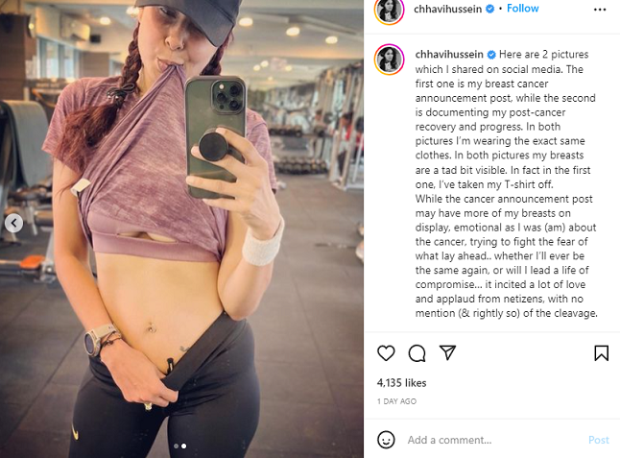Screen dimensions: 620x458
Task: Click the verified badge in the header
Action: pos(489,9)
